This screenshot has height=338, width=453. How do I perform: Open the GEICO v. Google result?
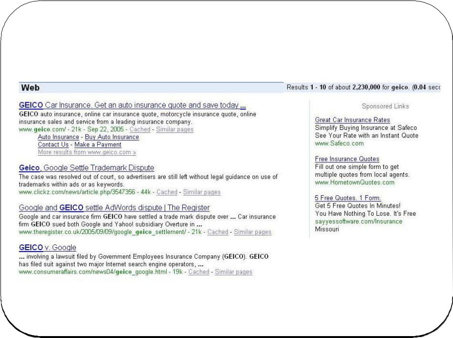(48, 248)
